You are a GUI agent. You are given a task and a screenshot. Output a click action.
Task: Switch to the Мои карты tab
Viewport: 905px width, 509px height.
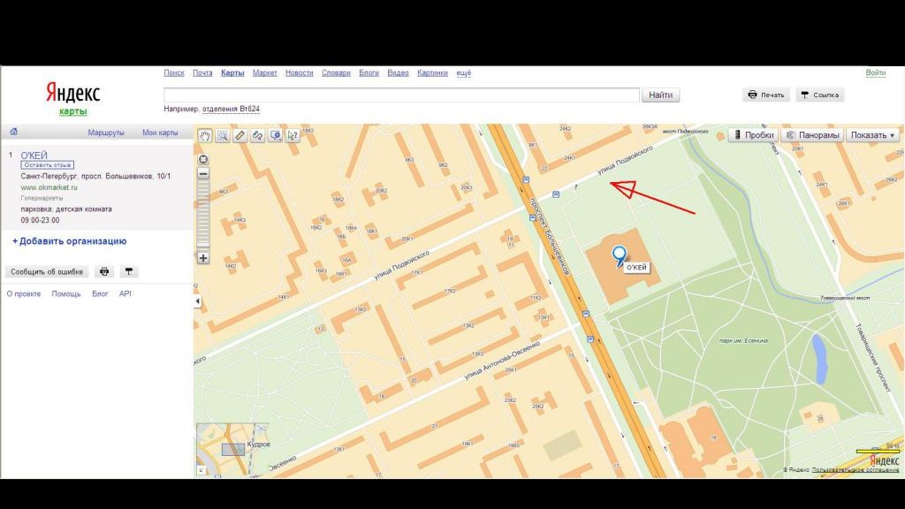(160, 133)
